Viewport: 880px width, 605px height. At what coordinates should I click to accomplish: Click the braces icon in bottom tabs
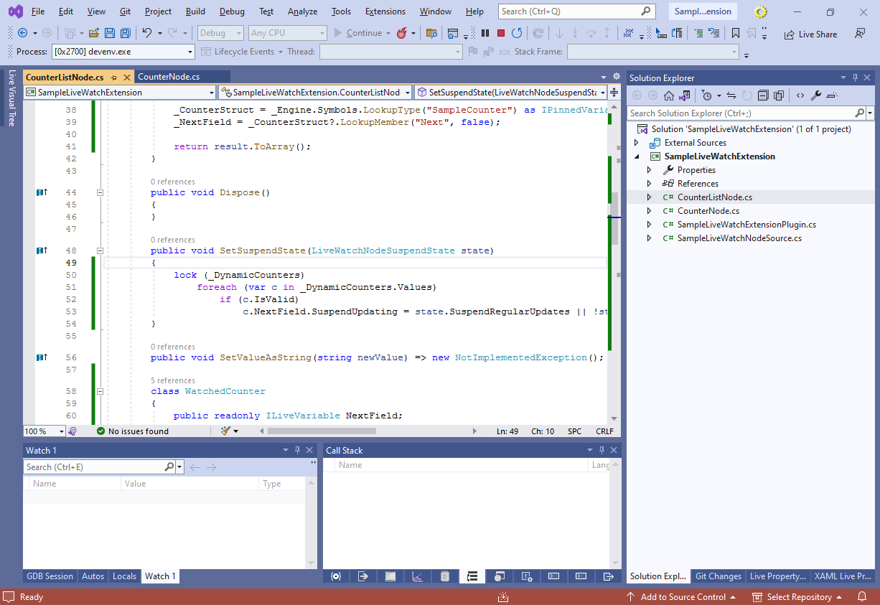coord(336,576)
